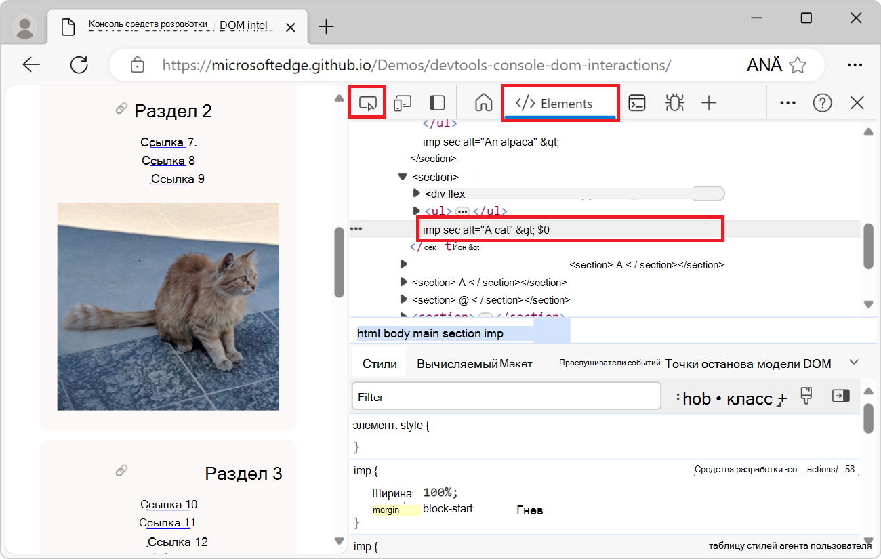Show more style pane tabs chevron
881x559 pixels.
point(854,362)
